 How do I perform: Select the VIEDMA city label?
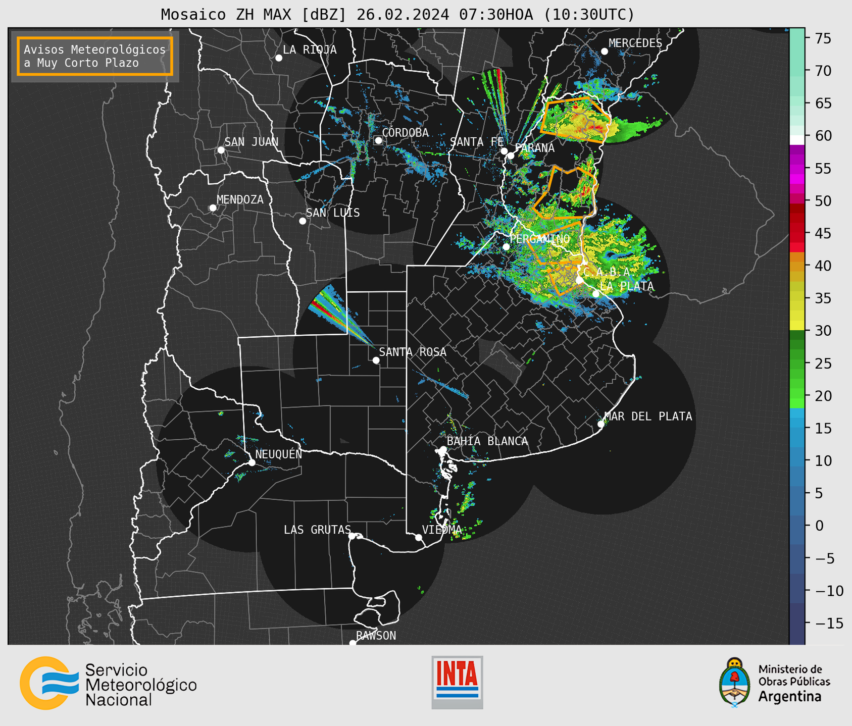(x=442, y=530)
